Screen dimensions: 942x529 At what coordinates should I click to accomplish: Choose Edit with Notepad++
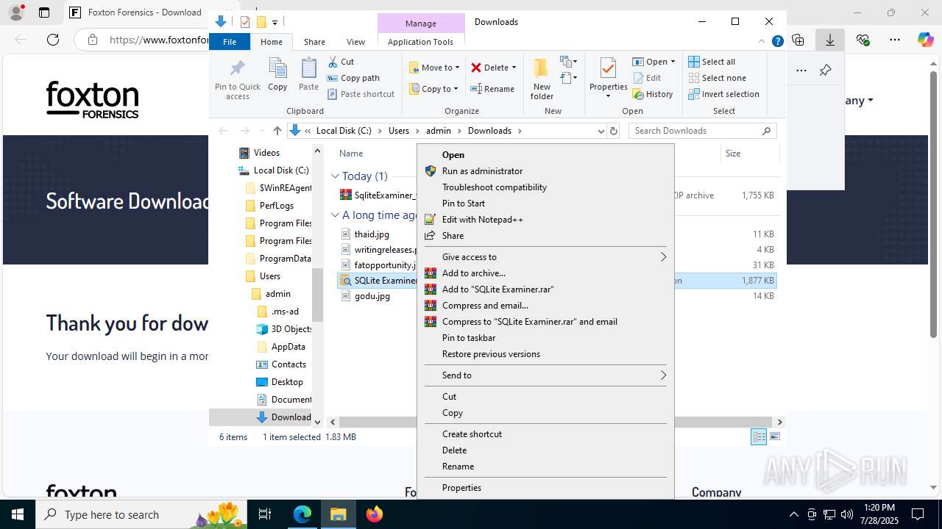point(545,220)
